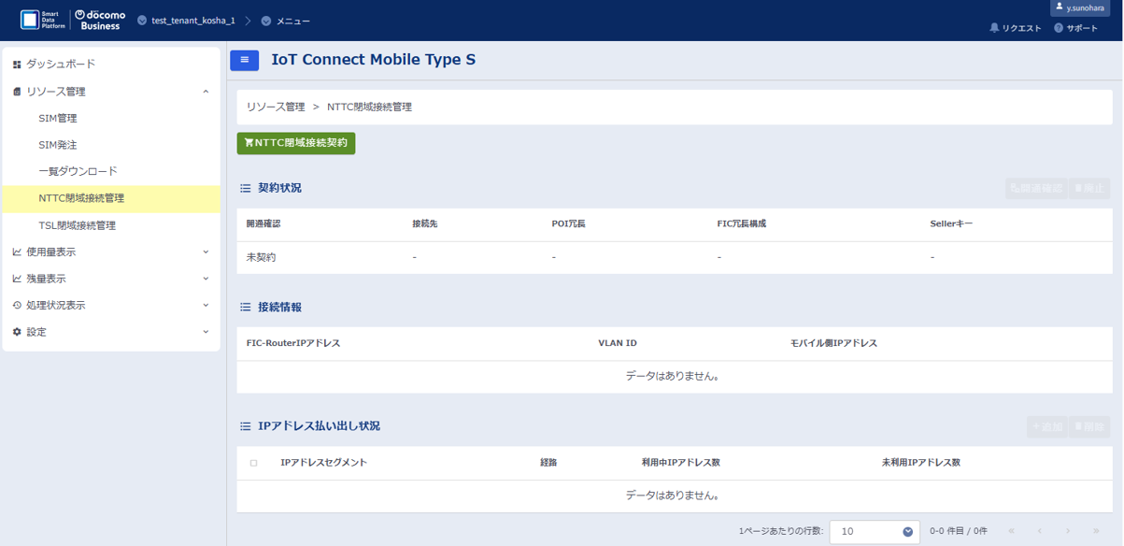Click the 設定 gear icon
The image size is (1124, 546).
(17, 332)
